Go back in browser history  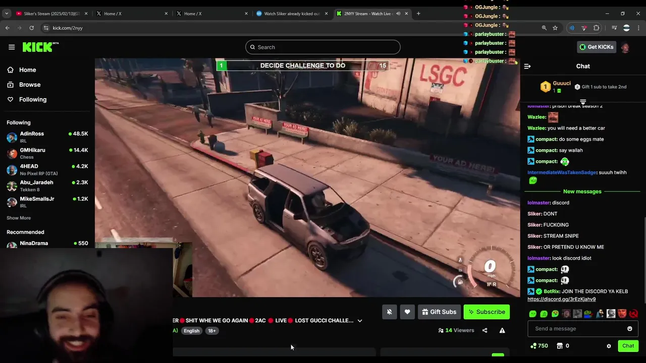click(8, 28)
